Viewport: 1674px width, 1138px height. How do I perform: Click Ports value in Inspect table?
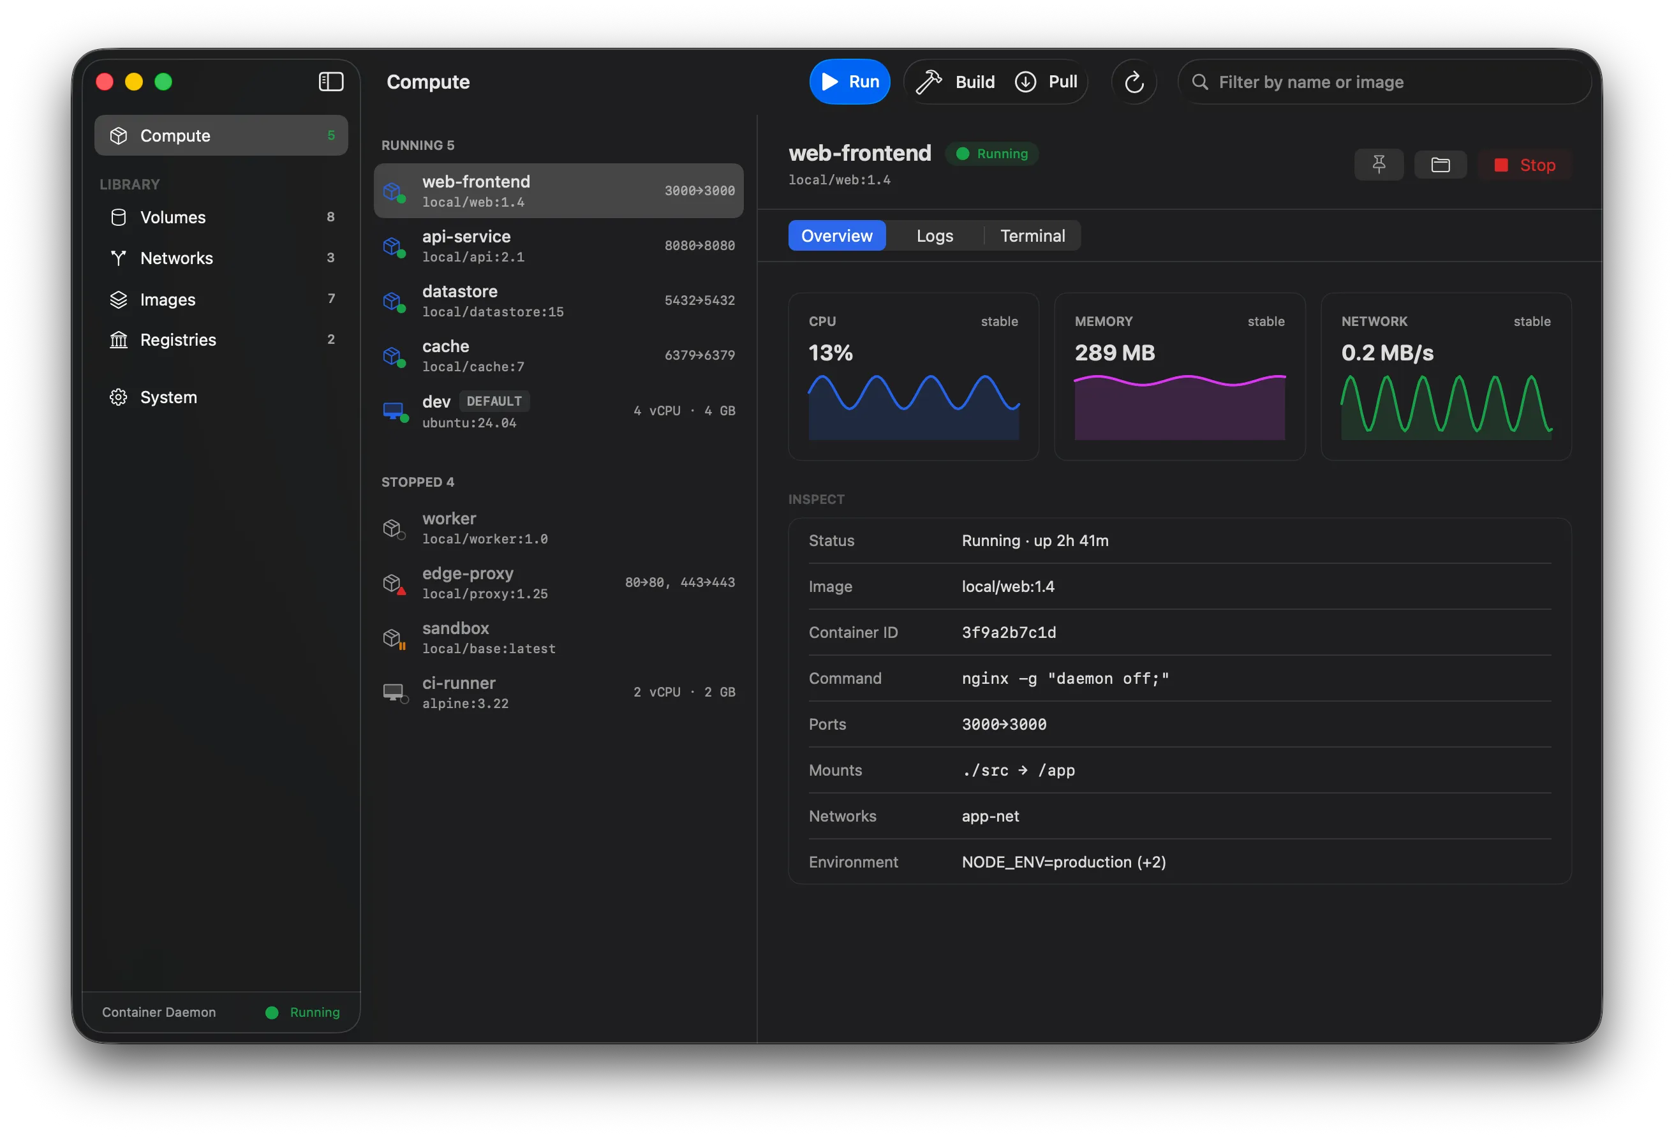coord(1004,725)
